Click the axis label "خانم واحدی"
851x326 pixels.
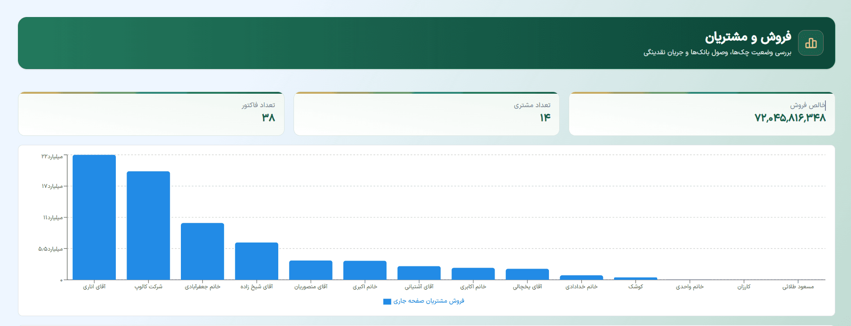point(690,287)
